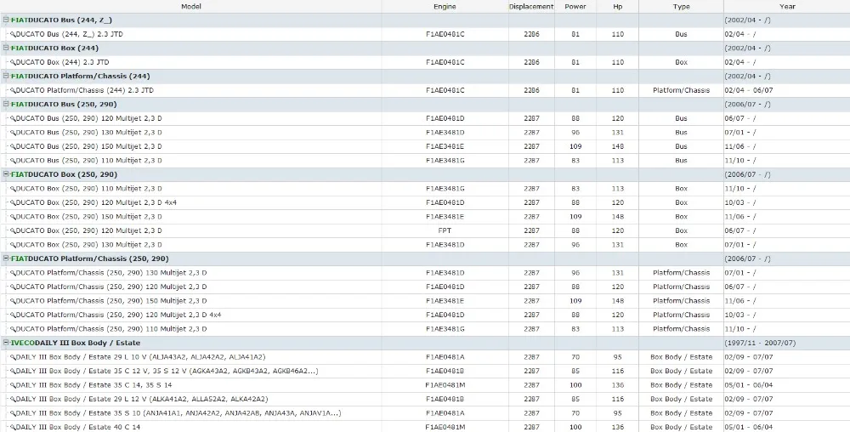Open lookup icon for DAILY III 35 S 10

(13, 413)
